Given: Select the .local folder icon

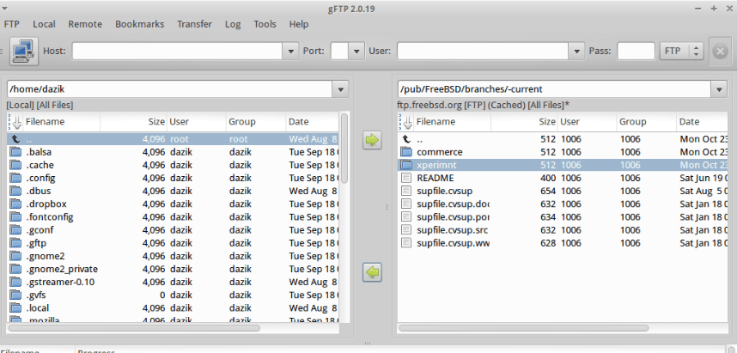Looking at the screenshot, I should click(x=16, y=308).
